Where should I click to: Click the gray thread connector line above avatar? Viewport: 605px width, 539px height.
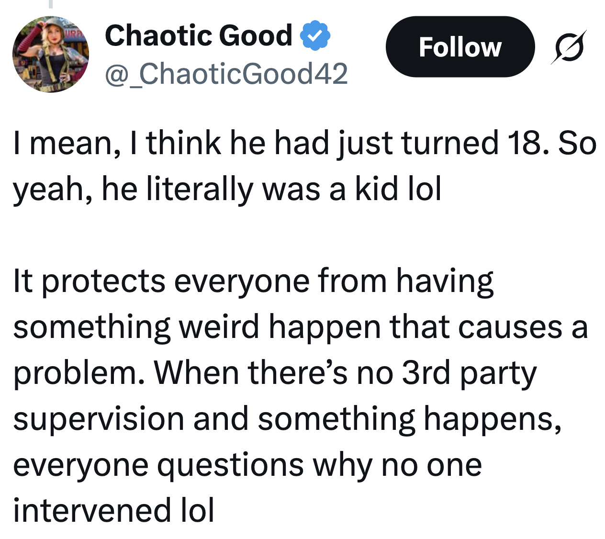[51, 4]
